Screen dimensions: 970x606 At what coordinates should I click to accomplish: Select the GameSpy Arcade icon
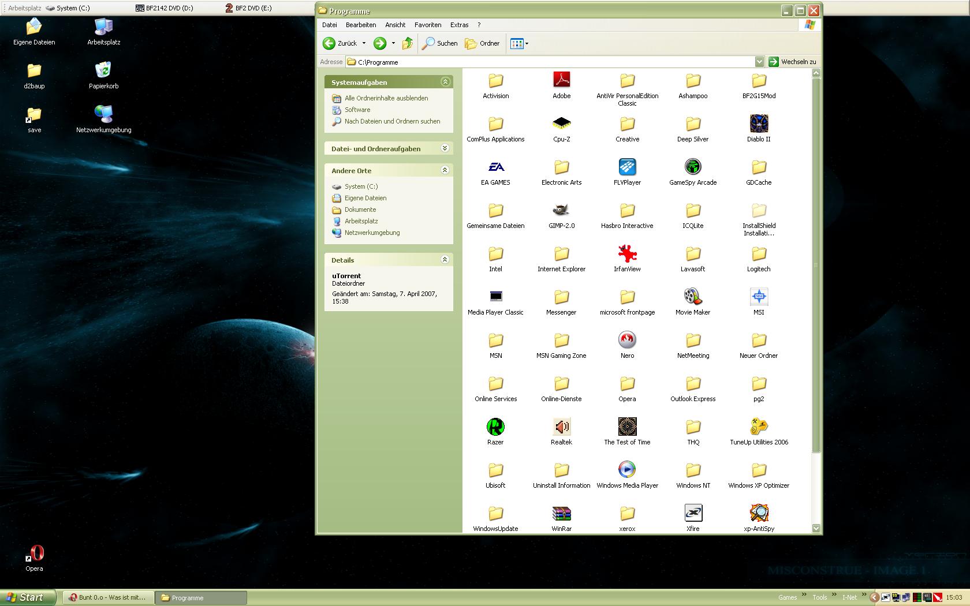[693, 167]
